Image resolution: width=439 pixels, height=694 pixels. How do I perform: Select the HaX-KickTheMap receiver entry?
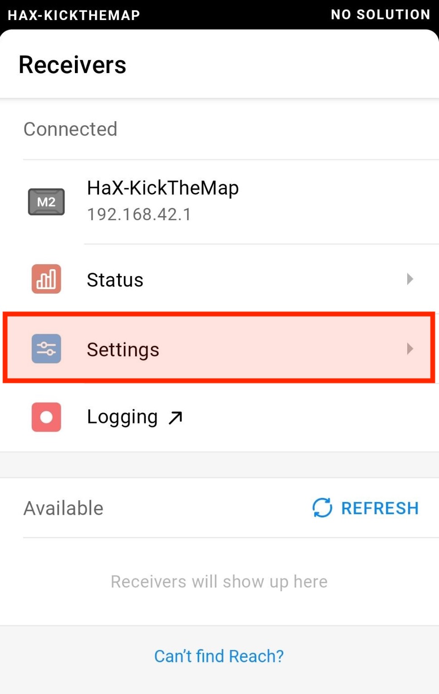pos(163,200)
